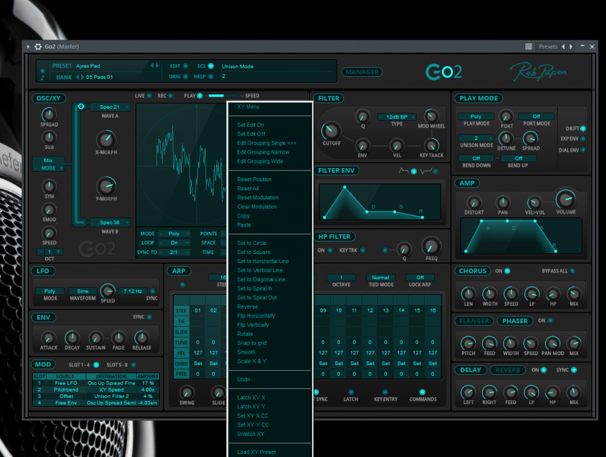Choose Snap to grid menu entry
Screen dimensions: 606x457
(x=252, y=343)
